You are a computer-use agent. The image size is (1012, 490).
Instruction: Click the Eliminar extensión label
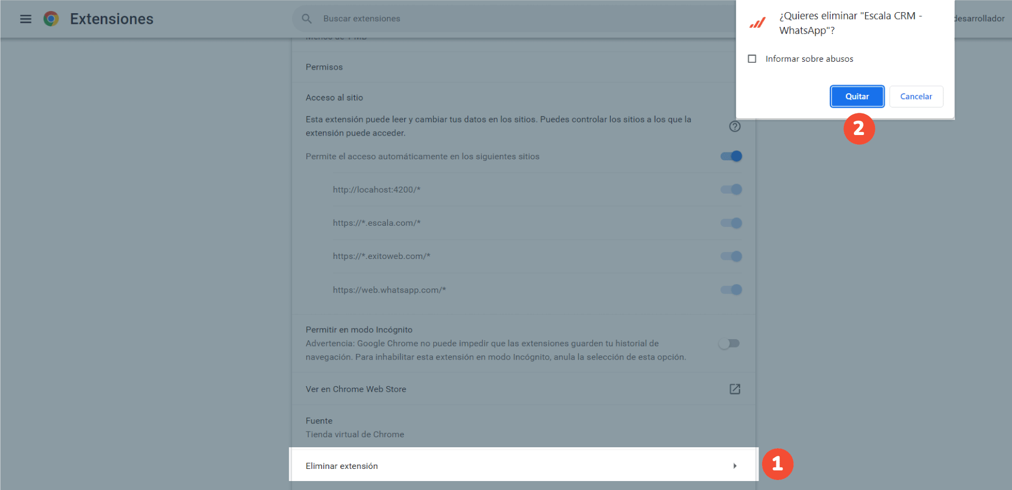342,466
